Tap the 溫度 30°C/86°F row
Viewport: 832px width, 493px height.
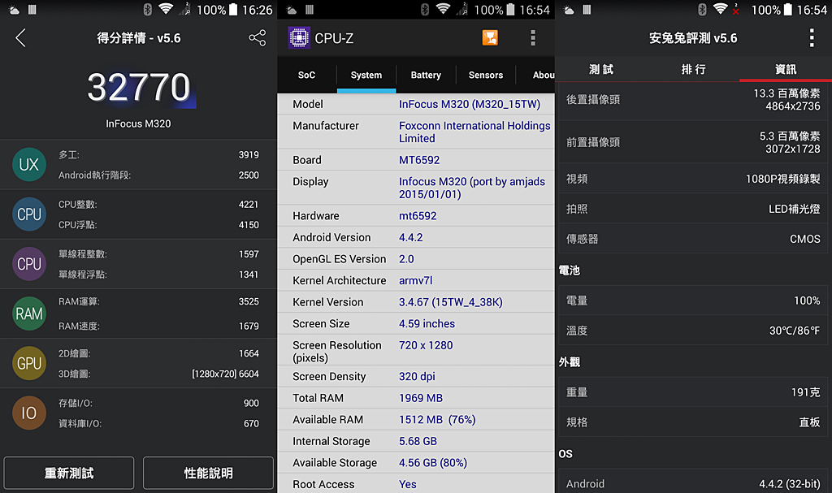pos(693,331)
